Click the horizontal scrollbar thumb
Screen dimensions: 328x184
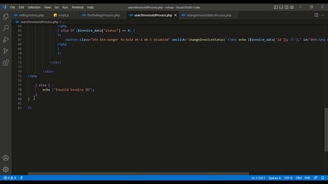click(x=138, y=174)
